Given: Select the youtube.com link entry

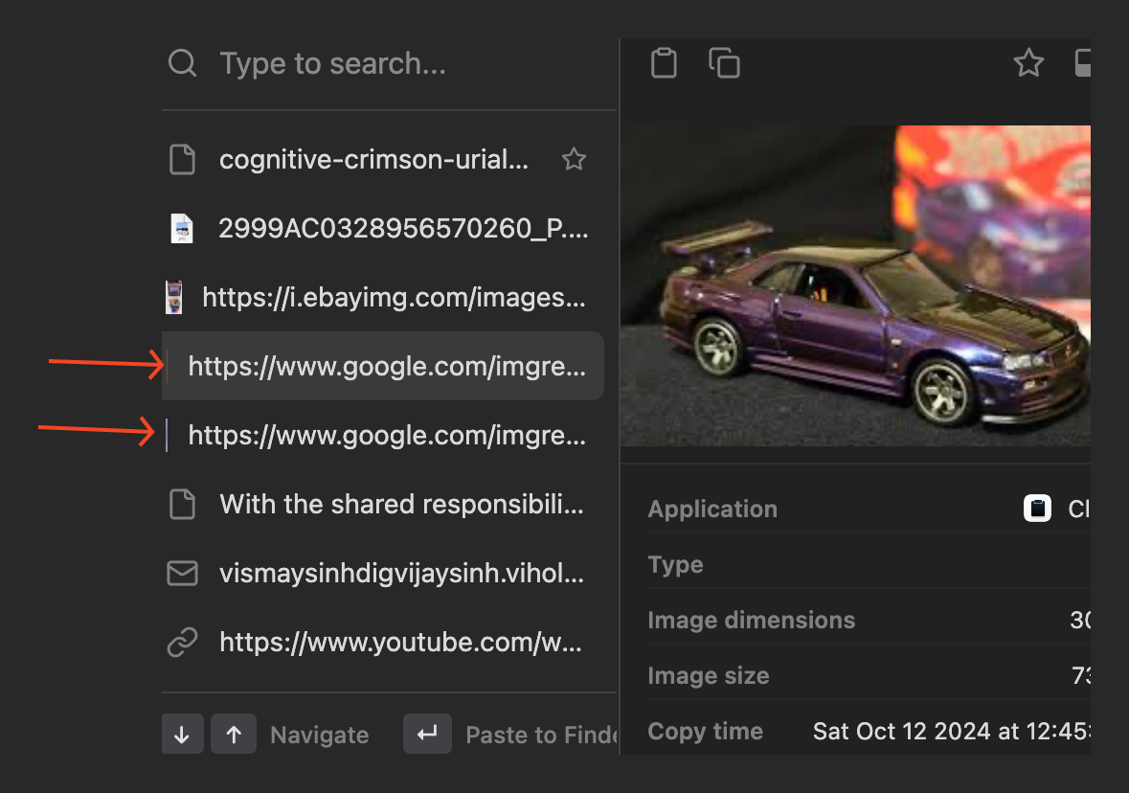Looking at the screenshot, I should point(400,643).
